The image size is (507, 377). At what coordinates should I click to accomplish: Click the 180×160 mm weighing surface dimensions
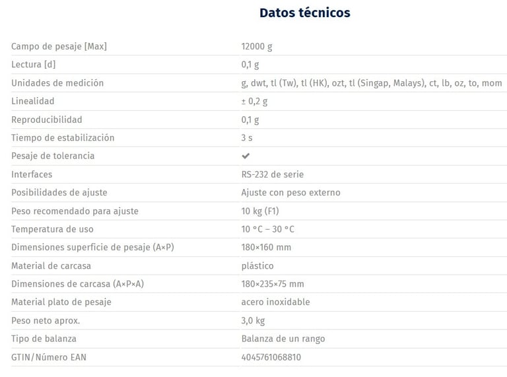[x=266, y=248]
